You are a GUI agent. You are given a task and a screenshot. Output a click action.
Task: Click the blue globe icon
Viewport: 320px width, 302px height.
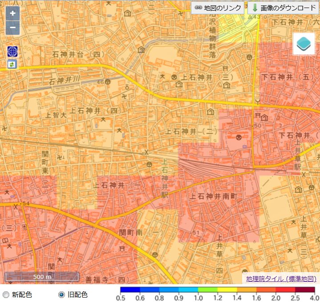12,51
